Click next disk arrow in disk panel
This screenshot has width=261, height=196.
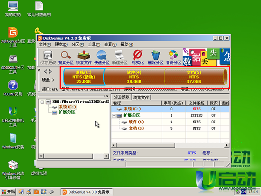[x=50, y=71]
